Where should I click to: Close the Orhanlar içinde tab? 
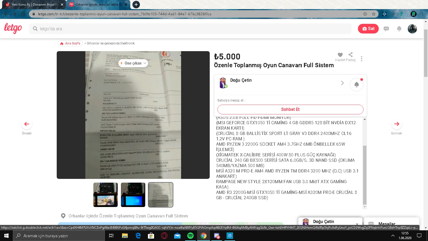[x=126, y=5]
